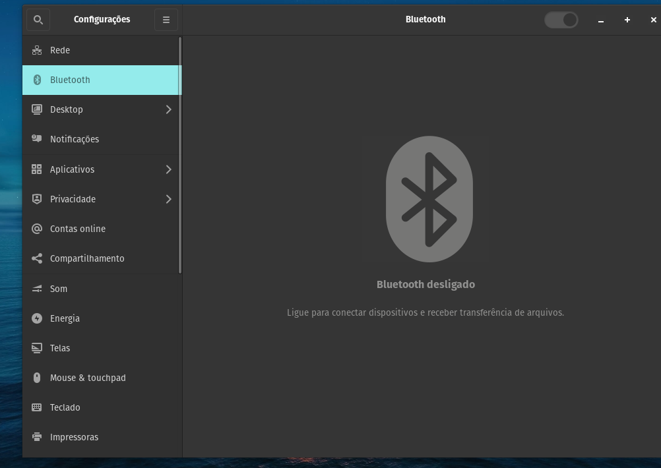Click the sidebar vertical scrollbar
Screen dimensions: 661x468
[x=180, y=155]
